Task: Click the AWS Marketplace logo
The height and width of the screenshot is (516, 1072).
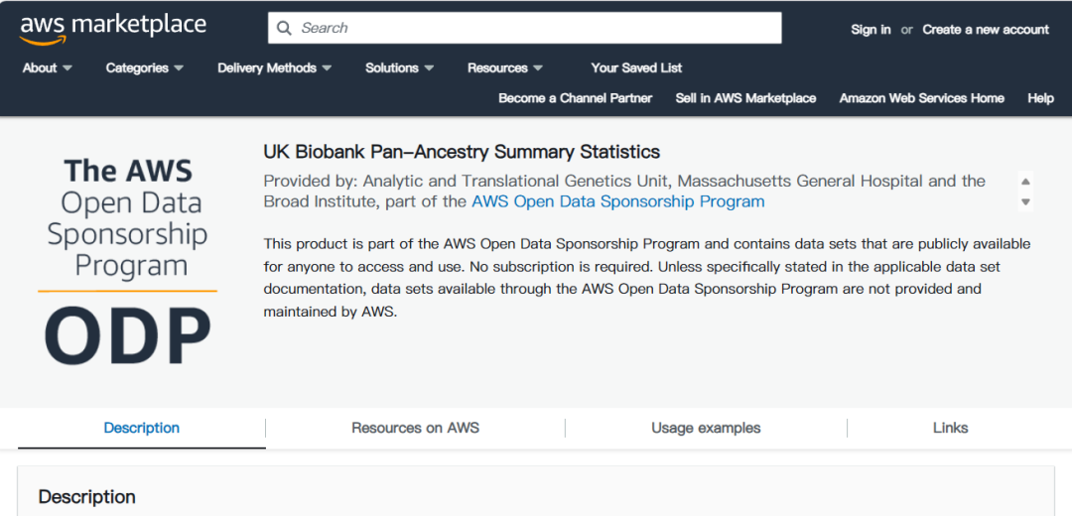Action: (x=112, y=28)
